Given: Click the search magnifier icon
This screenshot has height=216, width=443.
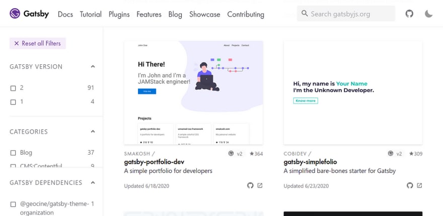Looking at the screenshot, I should click(x=305, y=13).
